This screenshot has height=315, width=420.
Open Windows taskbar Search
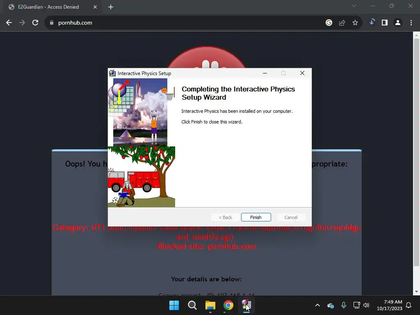[x=192, y=305]
